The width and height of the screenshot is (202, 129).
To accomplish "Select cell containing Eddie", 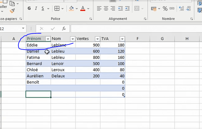I will (x=38, y=45).
